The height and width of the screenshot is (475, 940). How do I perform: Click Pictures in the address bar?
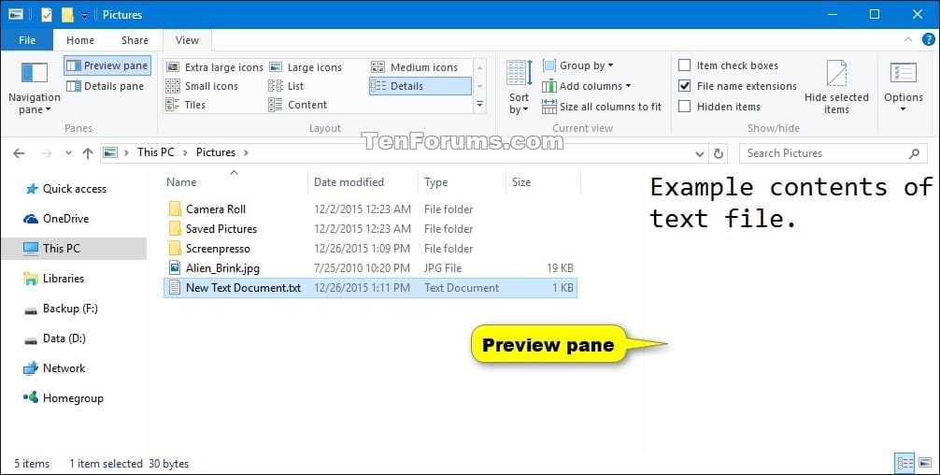tap(216, 152)
